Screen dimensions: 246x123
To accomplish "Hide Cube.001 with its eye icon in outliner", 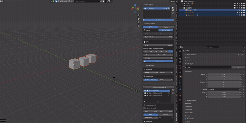I will click(x=240, y=13).
